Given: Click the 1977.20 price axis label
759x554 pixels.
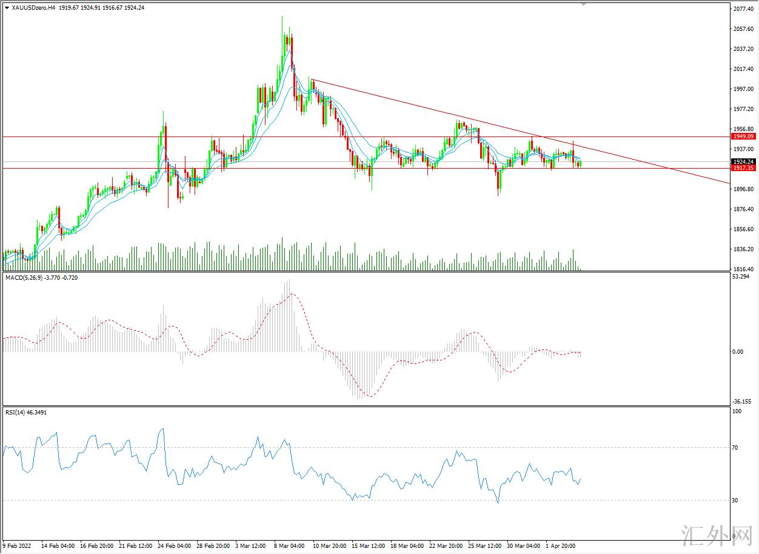Looking at the screenshot, I should [x=743, y=109].
